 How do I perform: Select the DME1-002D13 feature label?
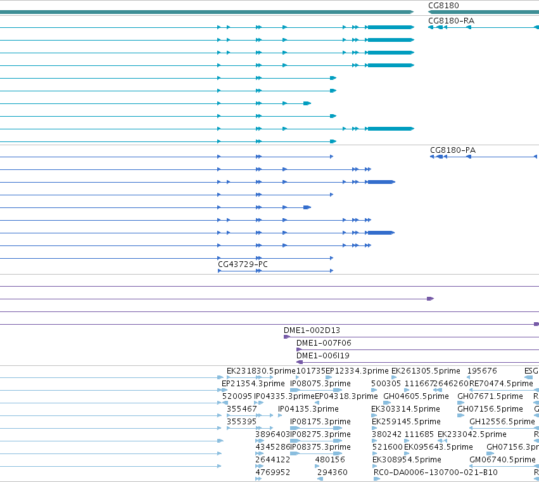click(x=312, y=330)
